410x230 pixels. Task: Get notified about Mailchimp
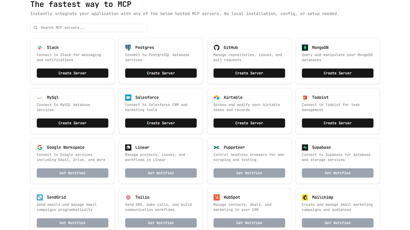pos(338,223)
